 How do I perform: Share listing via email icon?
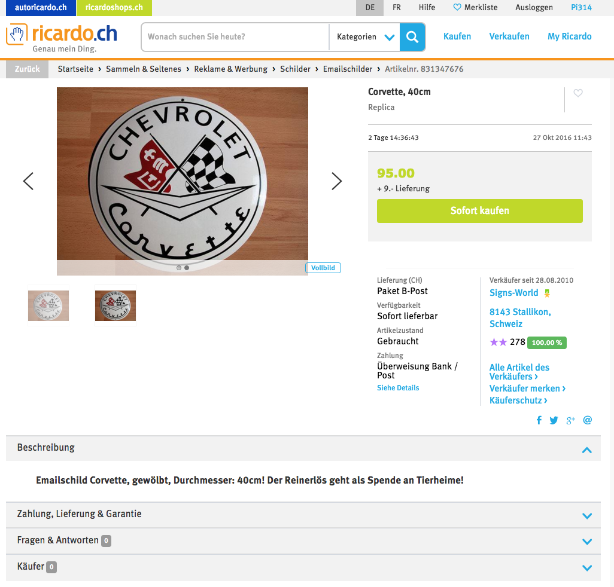[x=588, y=420]
